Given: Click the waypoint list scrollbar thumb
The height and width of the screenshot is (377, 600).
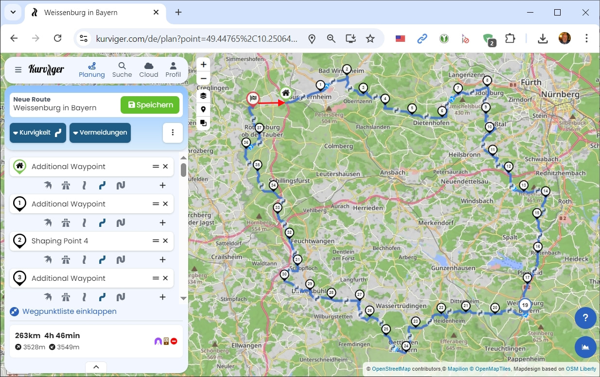Looking at the screenshot, I should pyautogui.click(x=183, y=170).
